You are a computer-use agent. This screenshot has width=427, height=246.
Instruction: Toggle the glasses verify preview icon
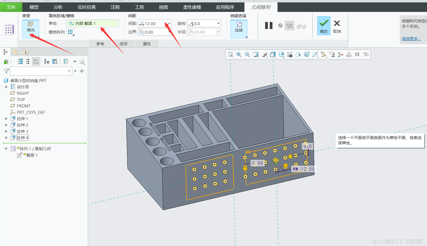coord(301,26)
